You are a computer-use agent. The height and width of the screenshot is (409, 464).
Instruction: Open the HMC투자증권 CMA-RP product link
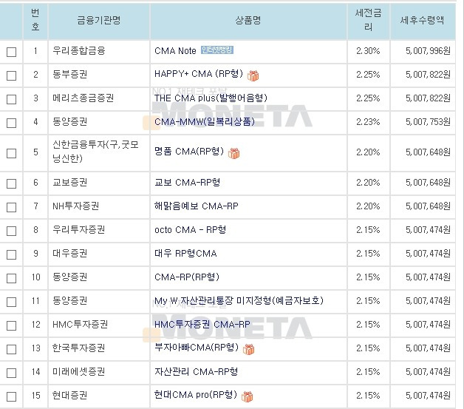tap(202, 324)
